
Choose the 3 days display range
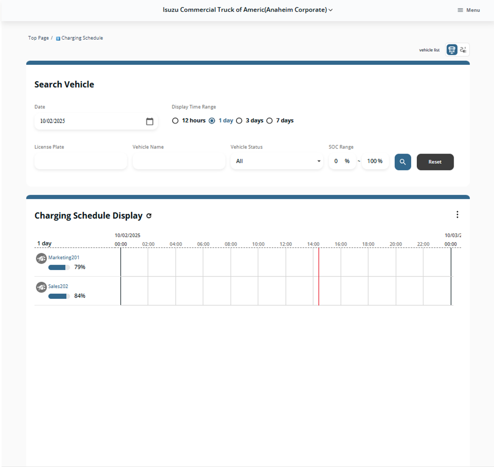click(x=239, y=121)
